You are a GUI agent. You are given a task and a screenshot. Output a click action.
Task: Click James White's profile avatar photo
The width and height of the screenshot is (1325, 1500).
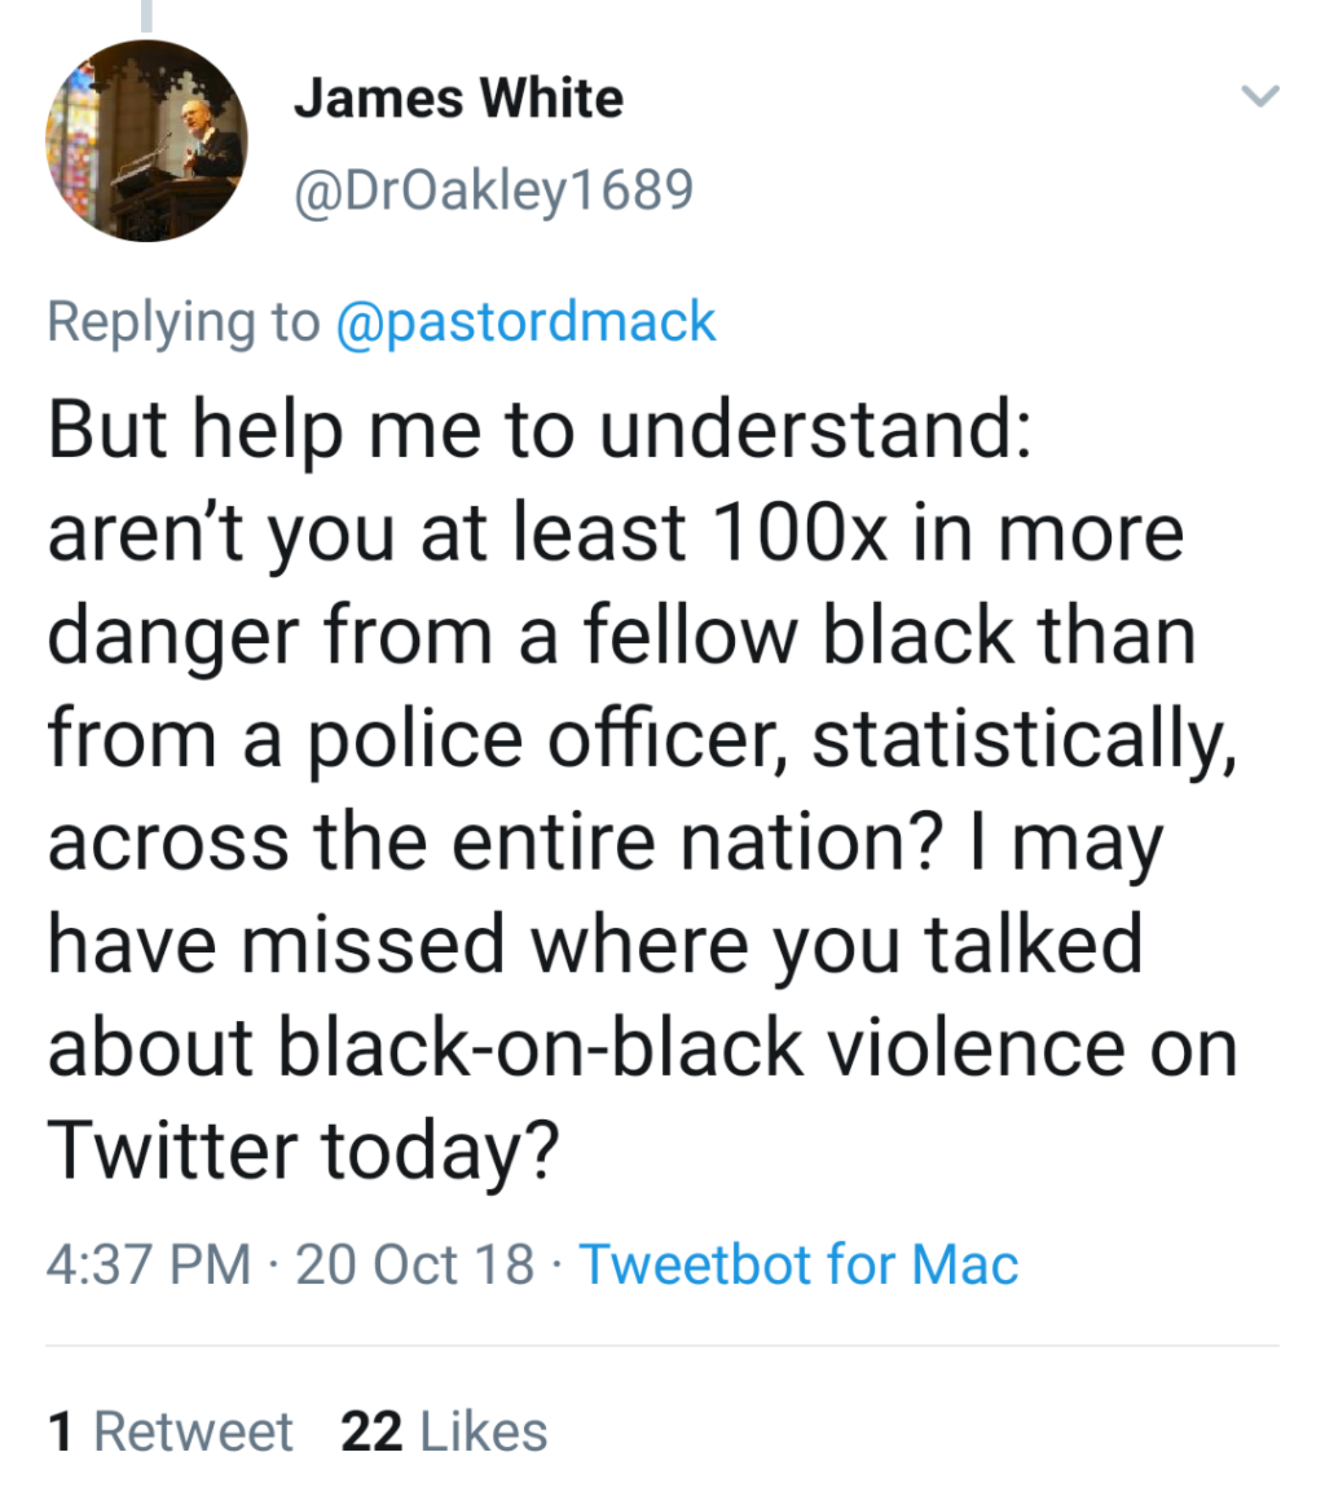146,141
